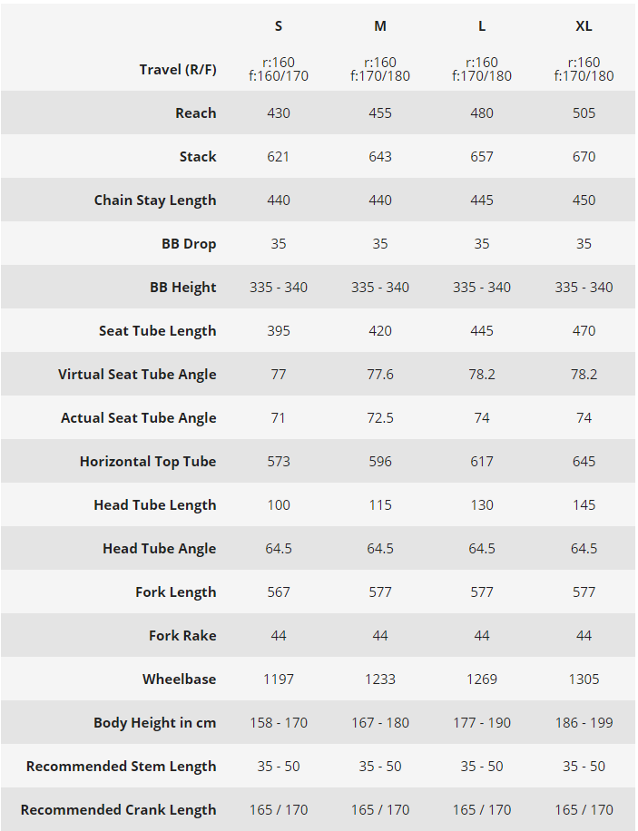This screenshot has height=831, width=638.
Task: Click the XL size column header
Action: [x=584, y=26]
